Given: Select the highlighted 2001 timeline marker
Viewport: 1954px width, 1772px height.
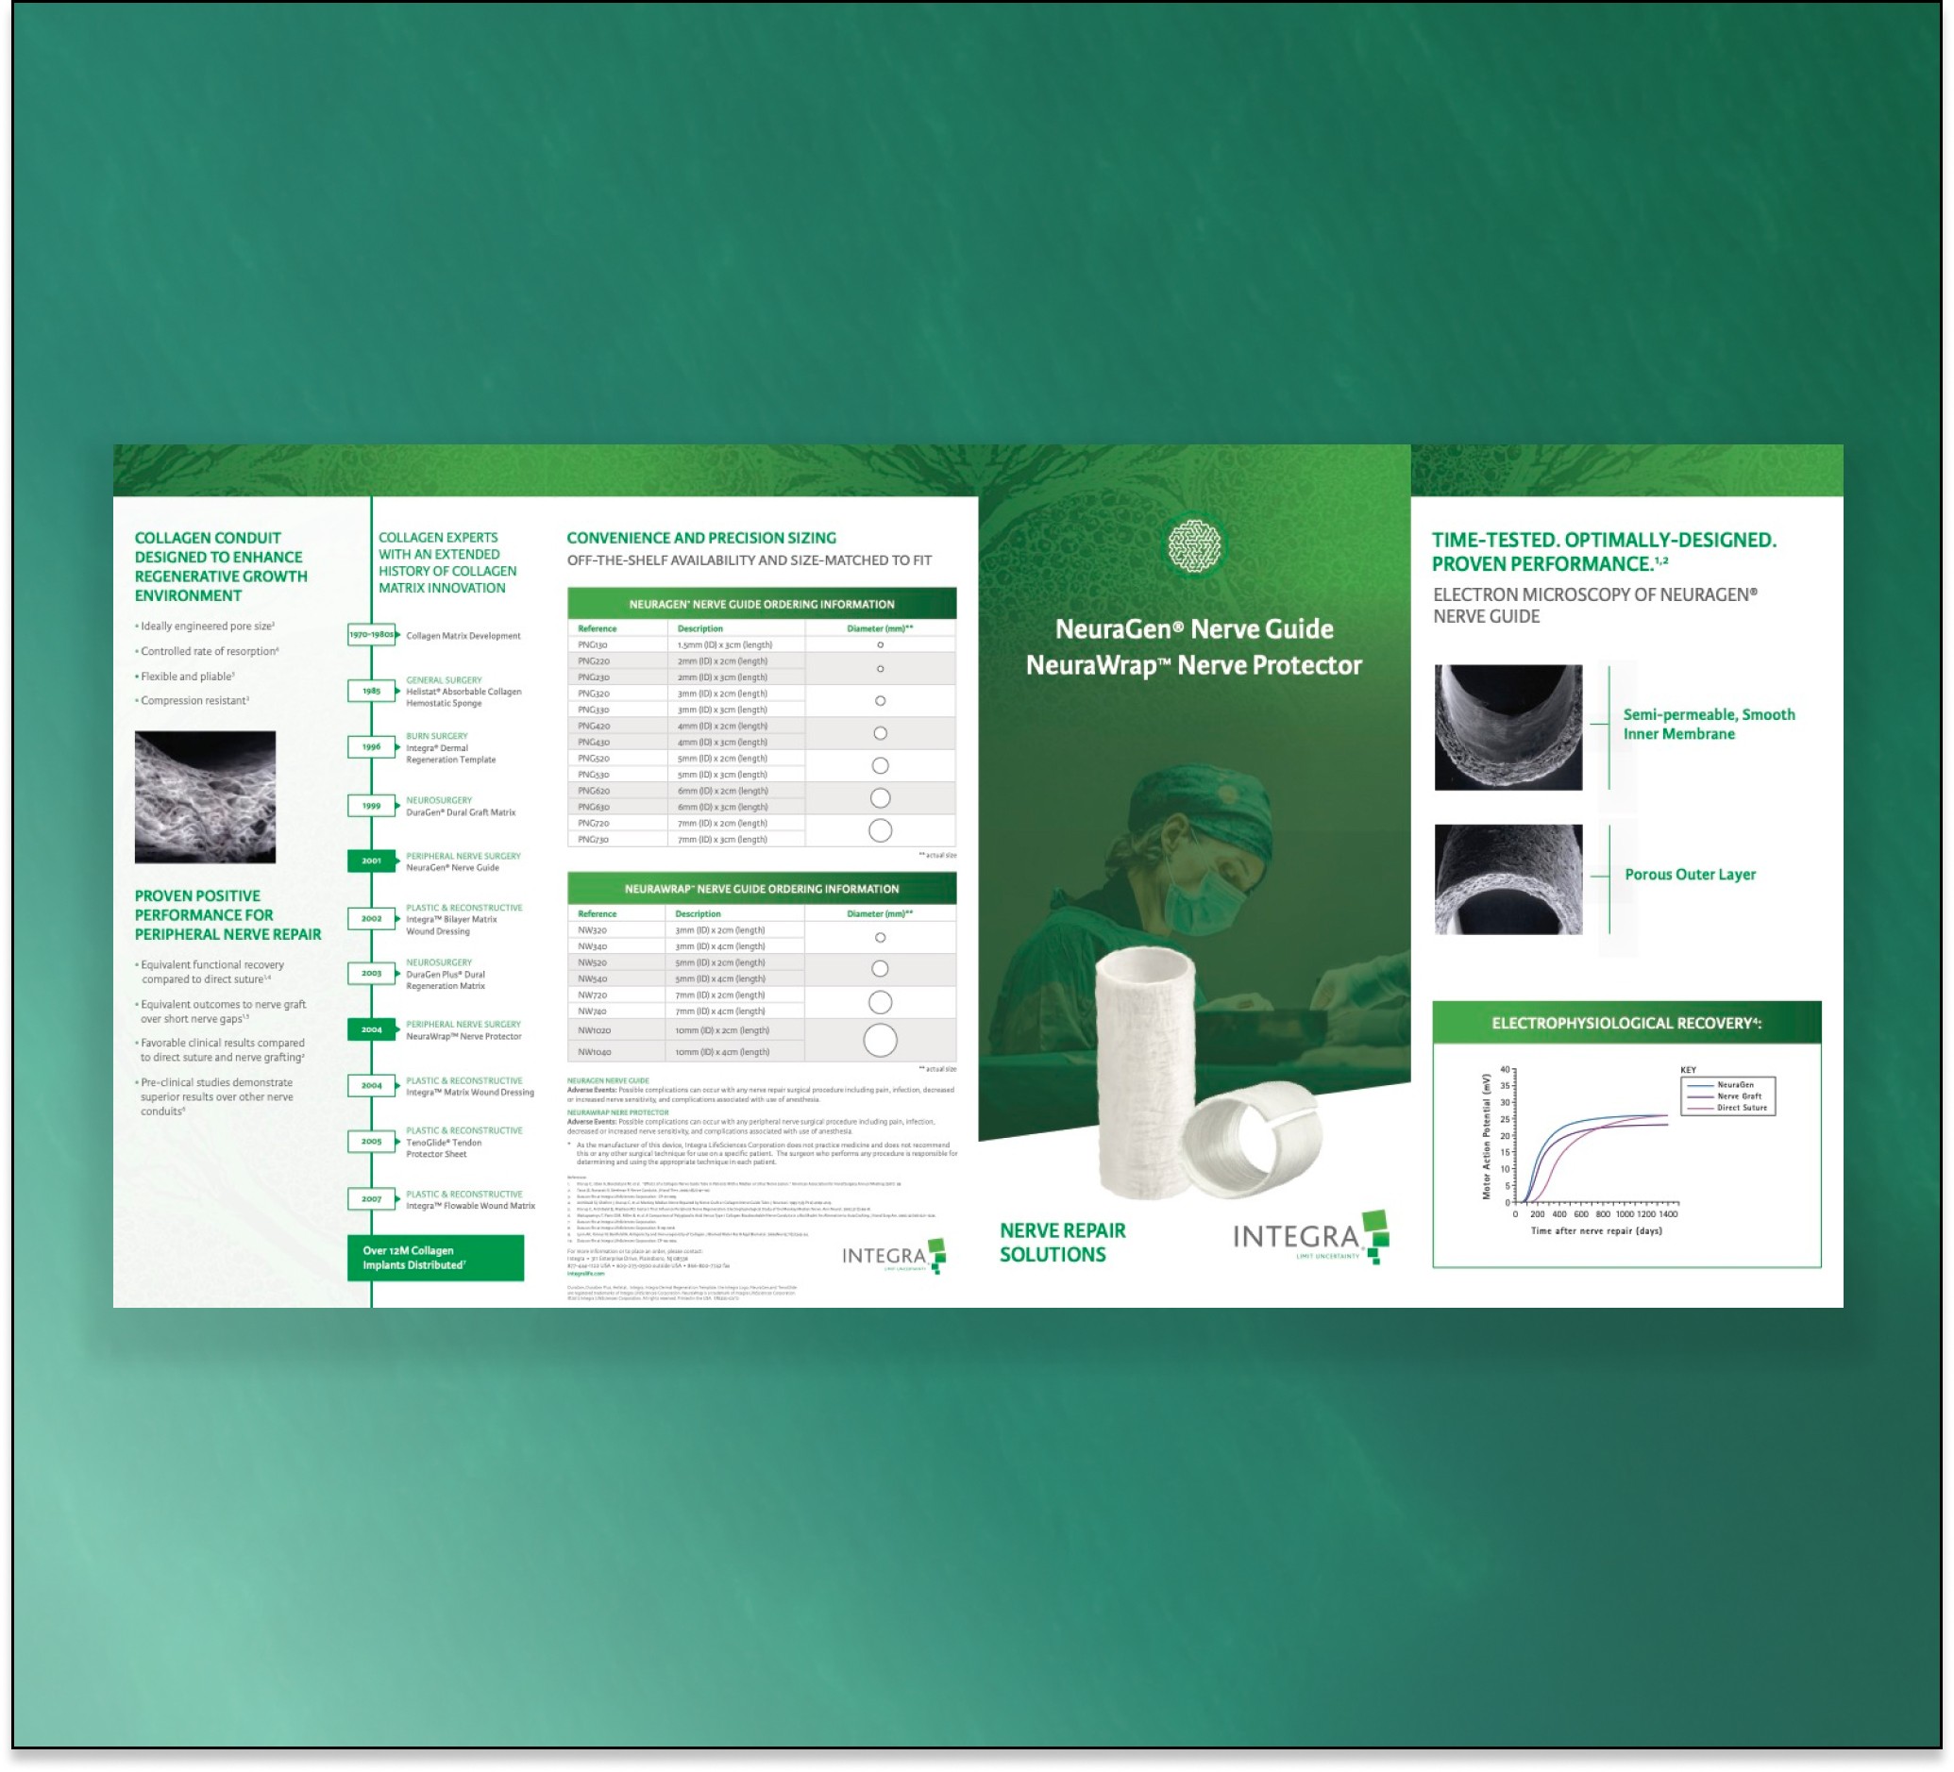Looking at the screenshot, I should click(x=371, y=861).
